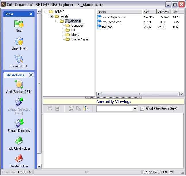This screenshot has width=186, height=176.
Task: Click the copy icon in viewer toolbar
Action: click(x=78, y=109)
